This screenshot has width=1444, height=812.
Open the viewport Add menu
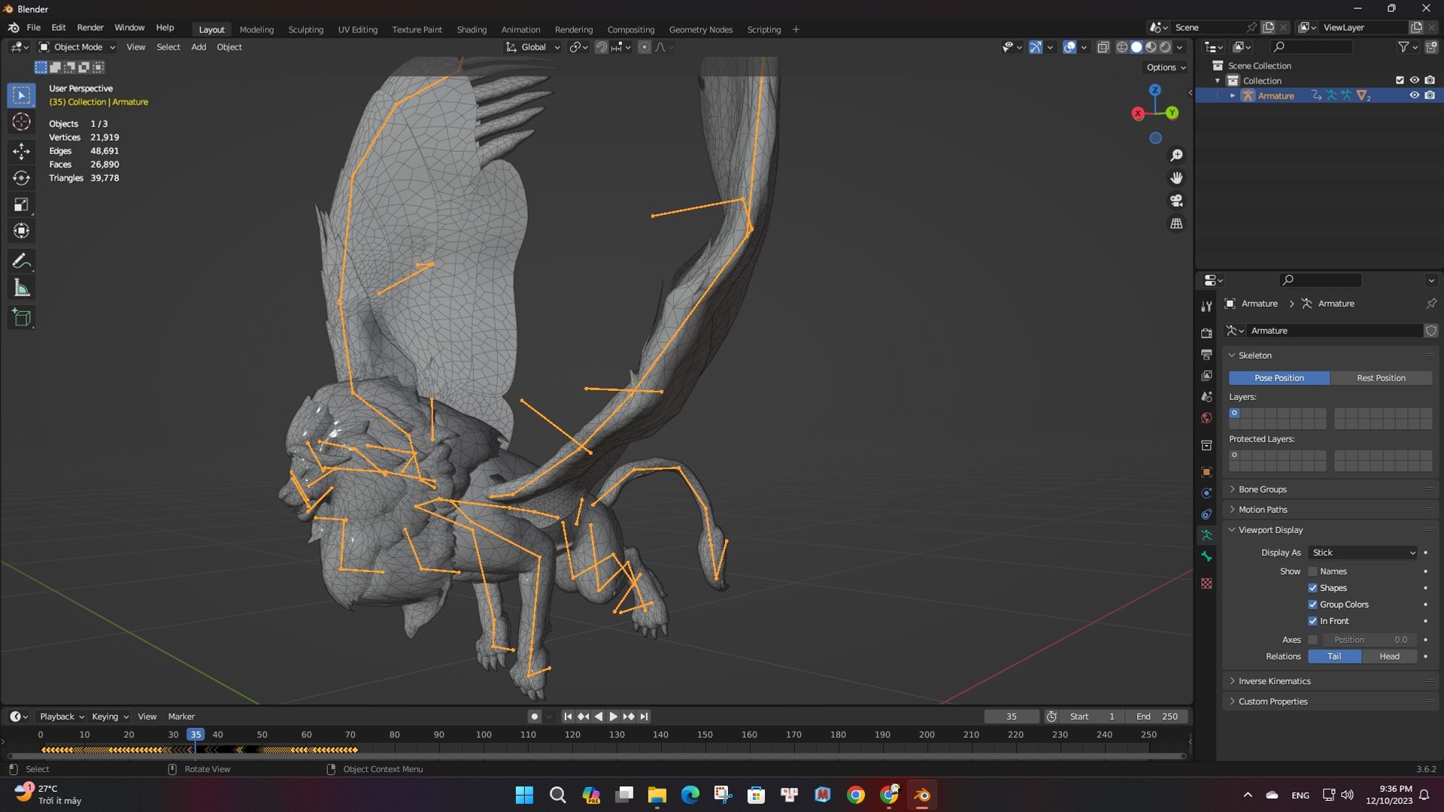coord(199,47)
